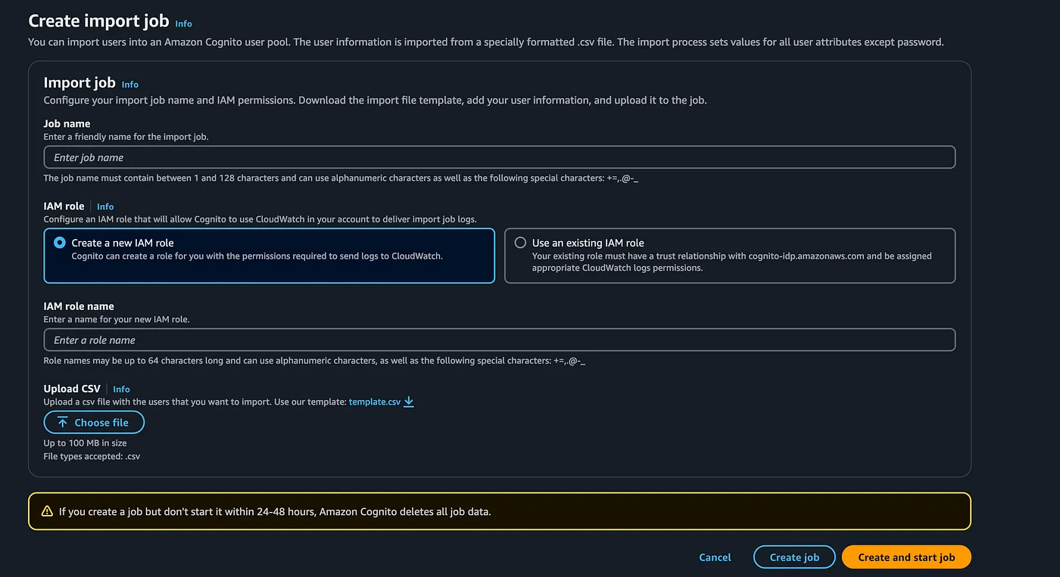Open the Info link next to "Upload CSV"
The image size is (1060, 577).
pyautogui.click(x=120, y=389)
